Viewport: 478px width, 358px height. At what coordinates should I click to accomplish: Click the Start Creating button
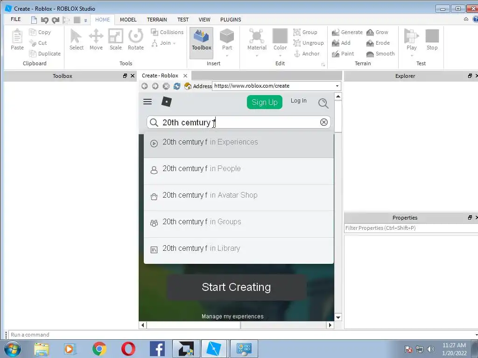click(236, 287)
